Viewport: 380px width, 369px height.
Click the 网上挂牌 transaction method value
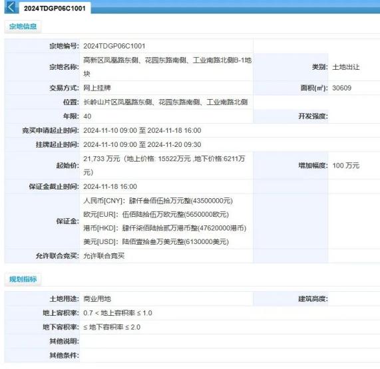(97, 88)
